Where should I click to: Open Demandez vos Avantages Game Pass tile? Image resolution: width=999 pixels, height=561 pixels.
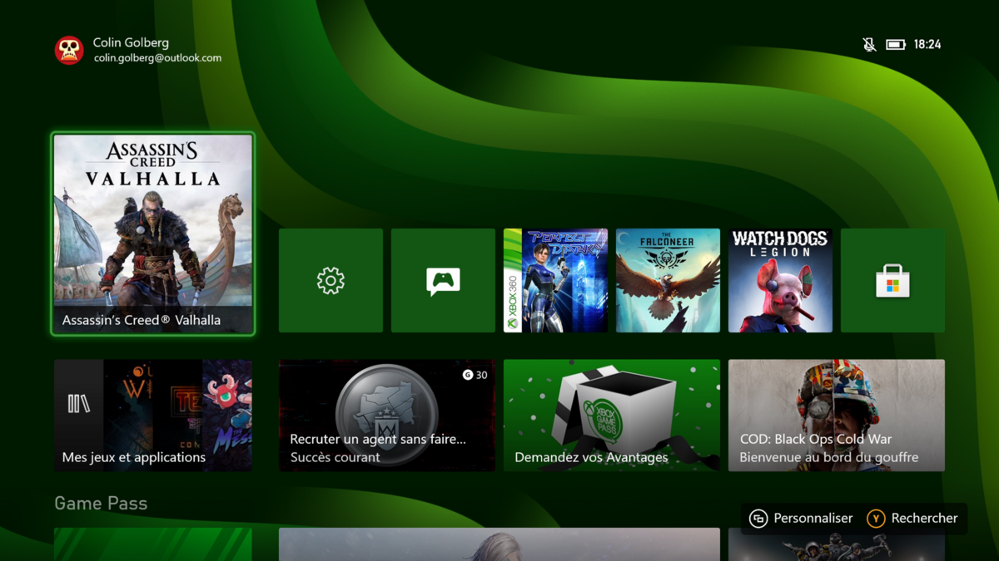pyautogui.click(x=612, y=416)
